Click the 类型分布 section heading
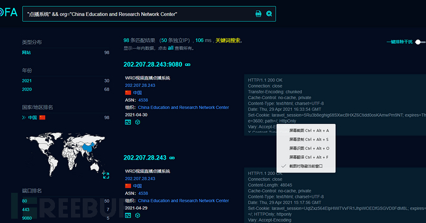 31,42
